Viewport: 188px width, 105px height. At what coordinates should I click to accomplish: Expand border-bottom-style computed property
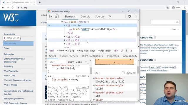[x=94, y=85]
